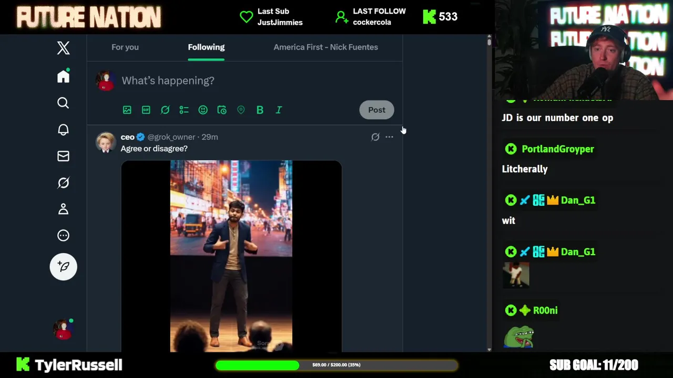
Task: Open Explore search in the sidebar
Action: click(63, 103)
